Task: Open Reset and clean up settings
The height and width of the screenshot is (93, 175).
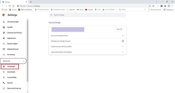Action: tap(14, 88)
